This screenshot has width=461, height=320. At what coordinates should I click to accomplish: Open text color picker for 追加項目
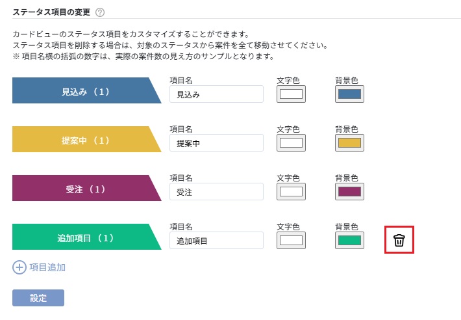[291, 241]
